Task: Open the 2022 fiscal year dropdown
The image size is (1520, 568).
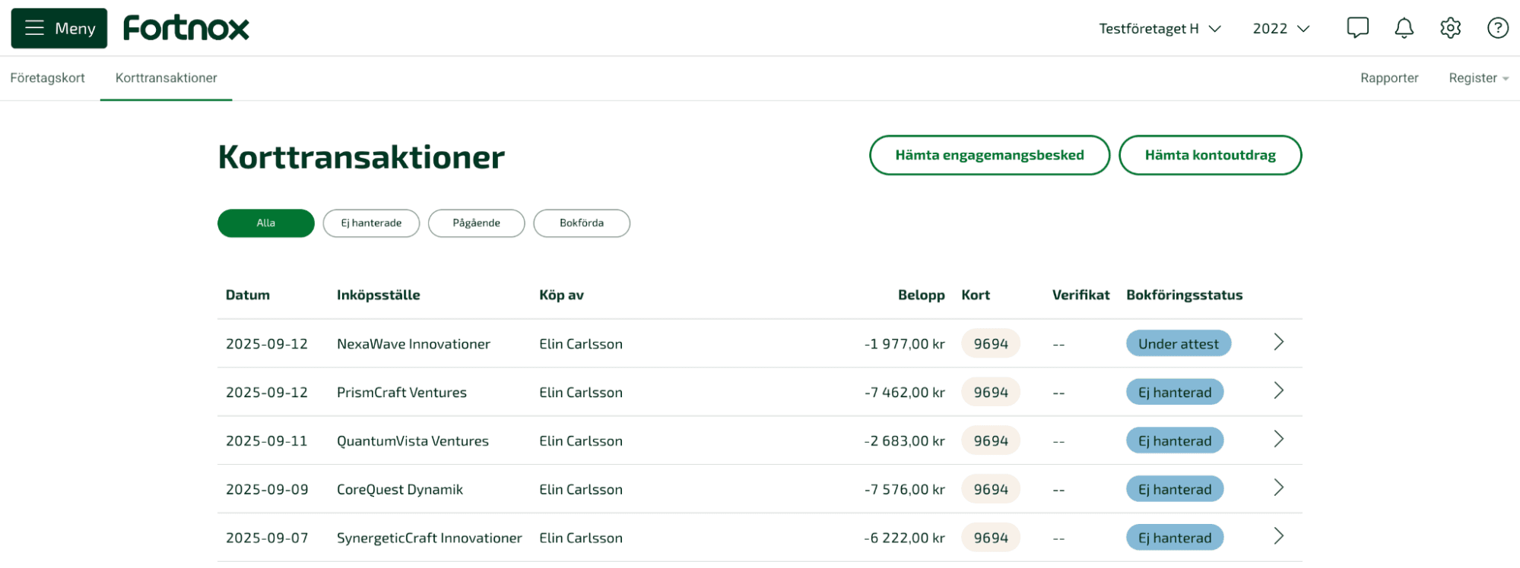Action: (x=1281, y=29)
